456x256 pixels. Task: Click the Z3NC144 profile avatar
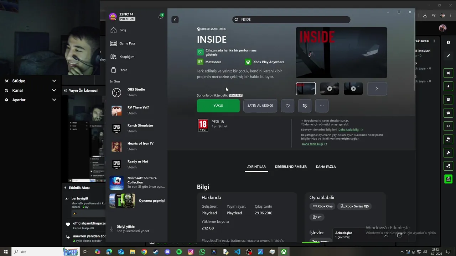[x=113, y=16]
